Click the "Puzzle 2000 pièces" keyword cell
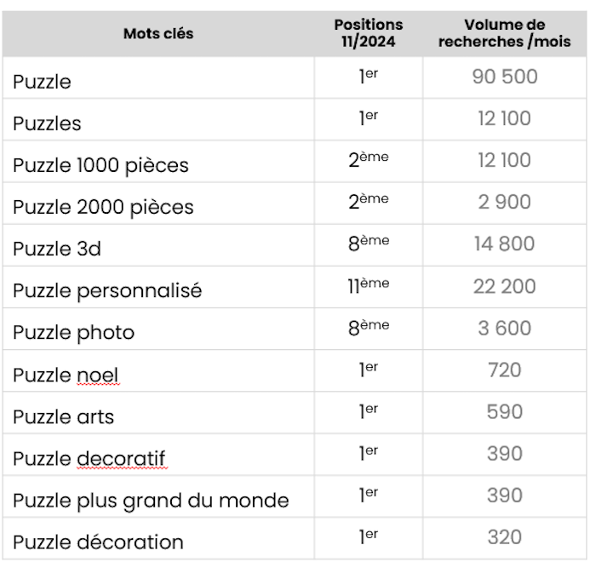This screenshot has width=596, height=562. (x=103, y=207)
